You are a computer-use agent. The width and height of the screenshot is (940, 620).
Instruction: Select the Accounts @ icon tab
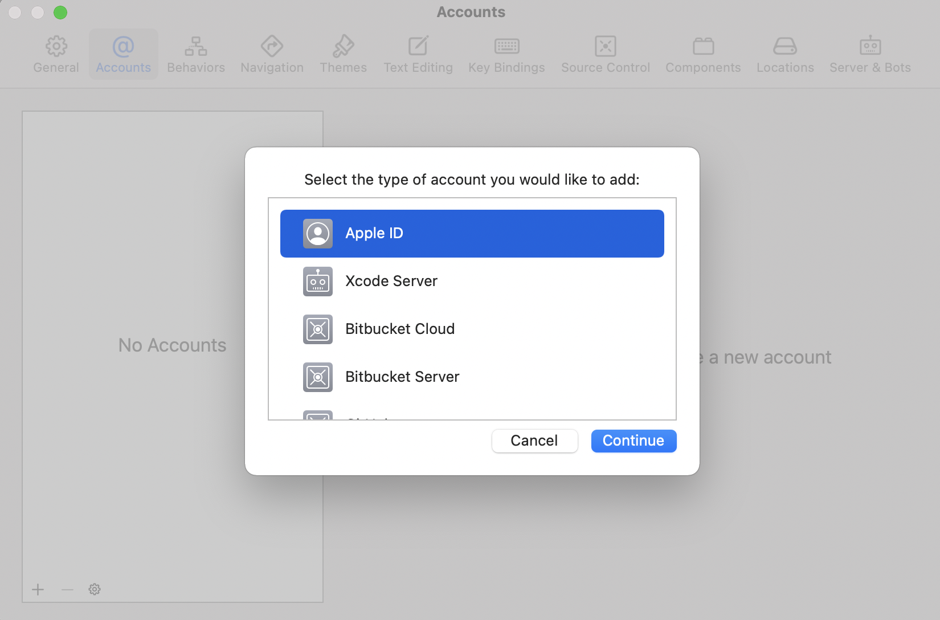pyautogui.click(x=123, y=46)
